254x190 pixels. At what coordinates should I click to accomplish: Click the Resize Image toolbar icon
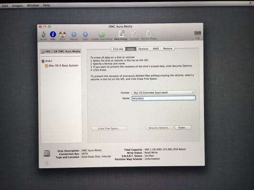tap(149, 36)
